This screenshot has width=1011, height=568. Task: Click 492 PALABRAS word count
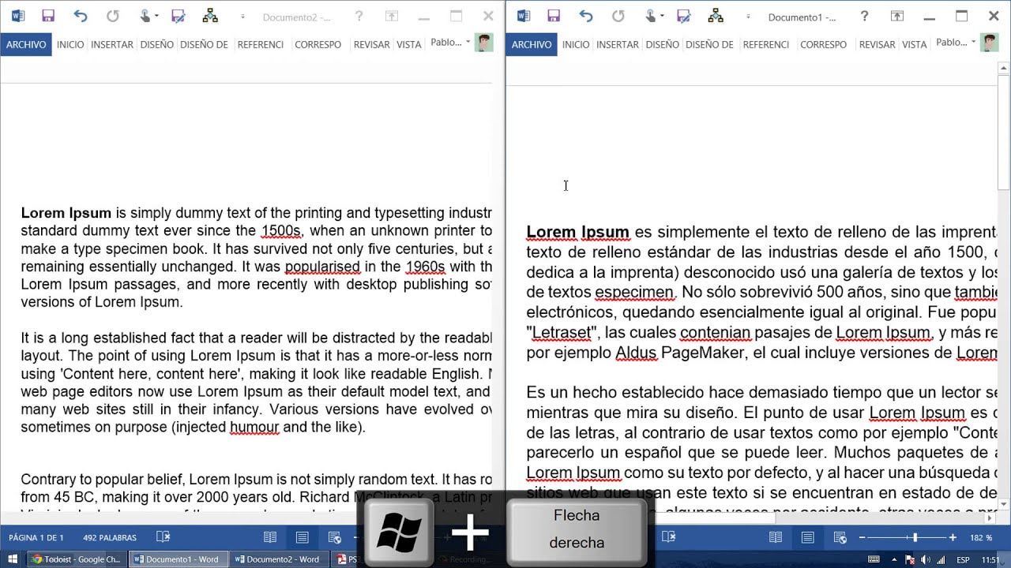(110, 538)
